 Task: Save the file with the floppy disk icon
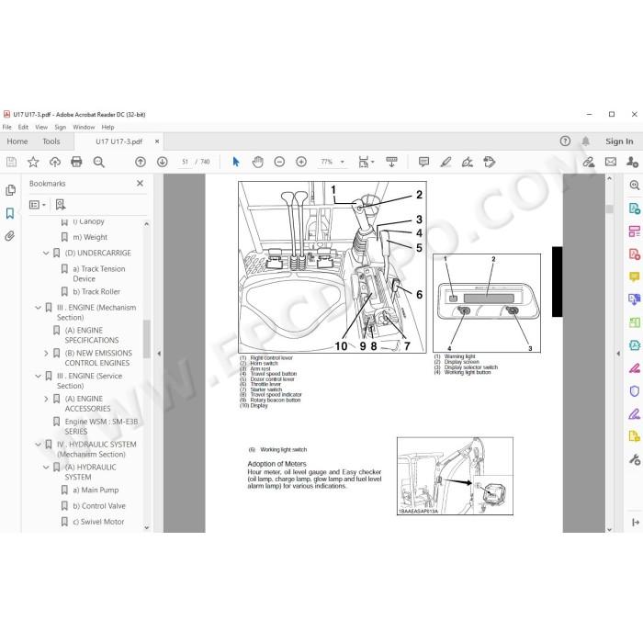[11, 162]
